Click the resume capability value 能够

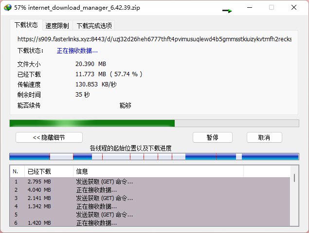126,105
